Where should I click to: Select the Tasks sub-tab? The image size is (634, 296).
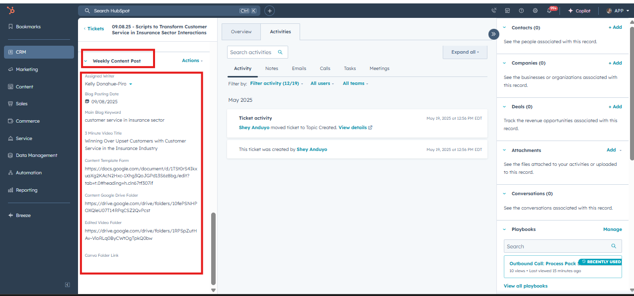[x=350, y=69]
